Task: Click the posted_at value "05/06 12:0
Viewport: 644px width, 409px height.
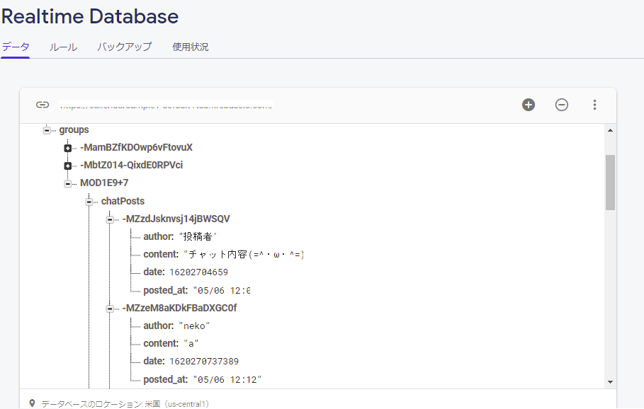Action: [x=222, y=290]
